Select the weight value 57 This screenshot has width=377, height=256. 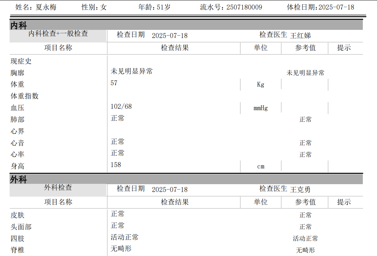[114, 83]
